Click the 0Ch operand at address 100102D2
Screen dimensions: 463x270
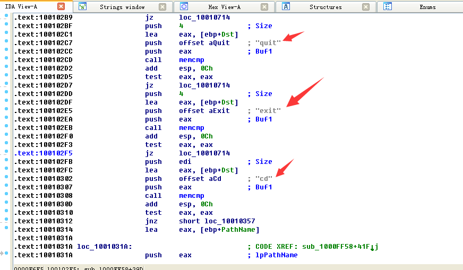point(207,68)
